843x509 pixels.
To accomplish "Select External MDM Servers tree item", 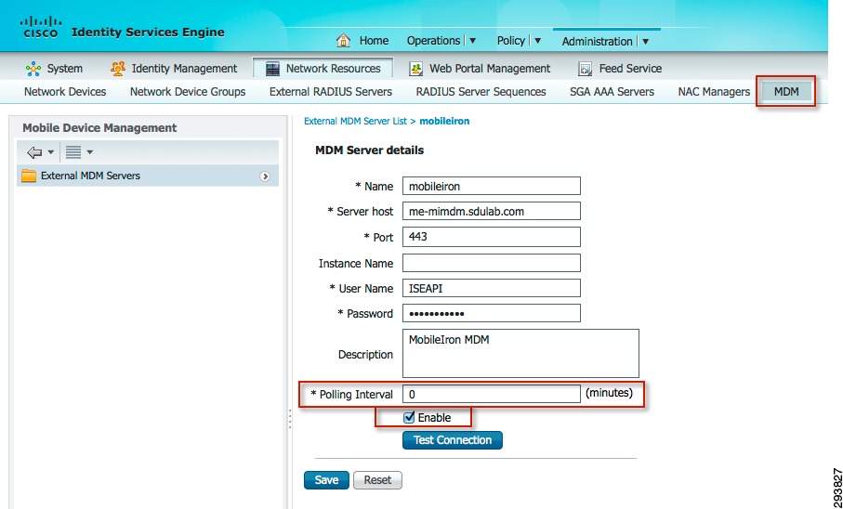I will coord(148,176).
